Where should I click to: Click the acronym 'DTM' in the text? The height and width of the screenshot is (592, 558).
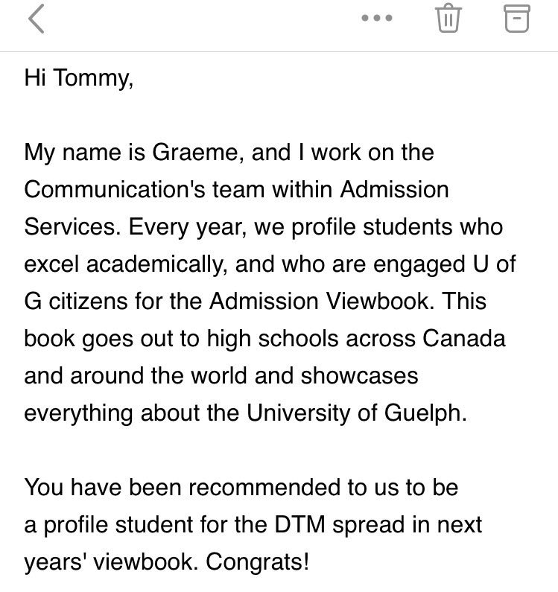point(299,525)
